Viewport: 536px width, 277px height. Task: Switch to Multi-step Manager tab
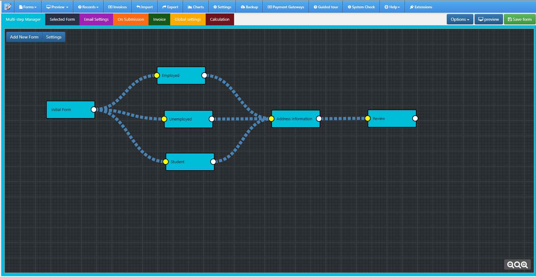click(23, 19)
